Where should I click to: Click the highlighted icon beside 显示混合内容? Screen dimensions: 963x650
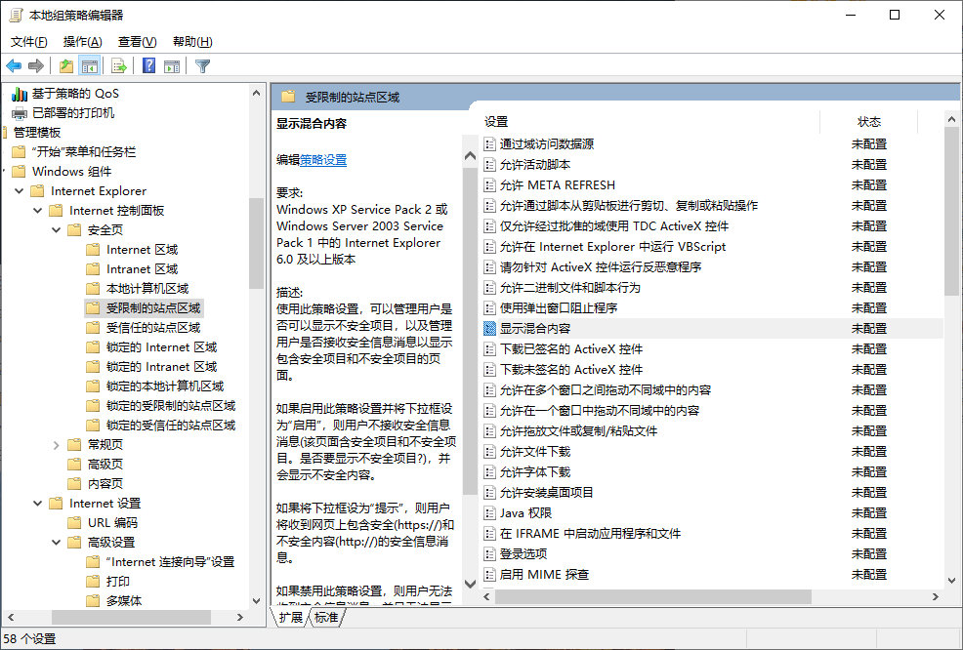pyautogui.click(x=489, y=328)
